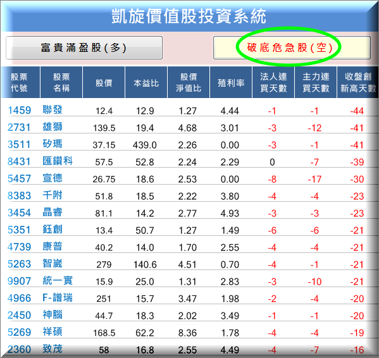The width and height of the screenshot is (379, 358).
Task: Select price 279 in the 智崴 row
Action: pos(104,264)
